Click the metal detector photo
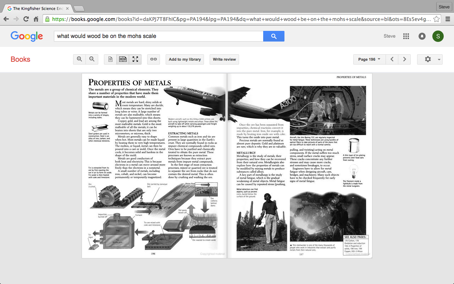This screenshot has height=284, width=454. pyautogui.click(x=262, y=222)
